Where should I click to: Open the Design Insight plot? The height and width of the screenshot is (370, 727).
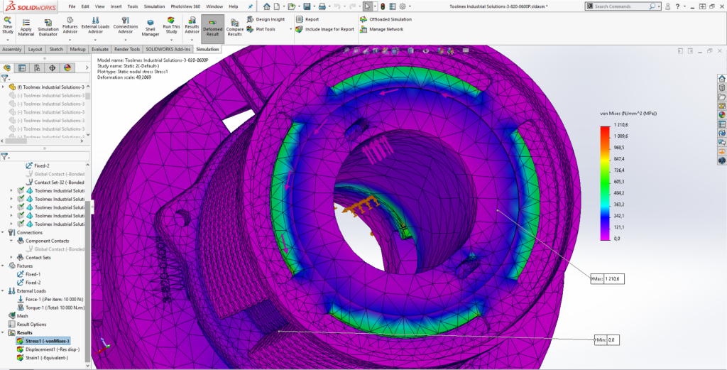(x=268, y=19)
